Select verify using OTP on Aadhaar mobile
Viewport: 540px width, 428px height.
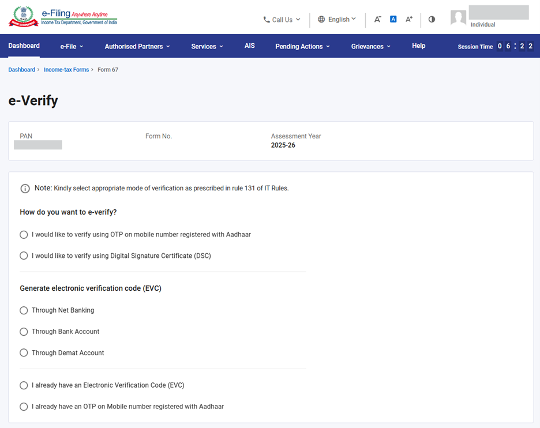[24, 235]
